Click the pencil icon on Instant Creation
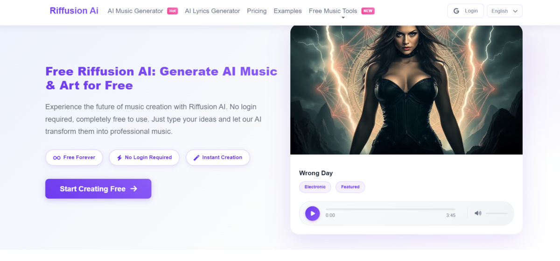 click(196, 158)
